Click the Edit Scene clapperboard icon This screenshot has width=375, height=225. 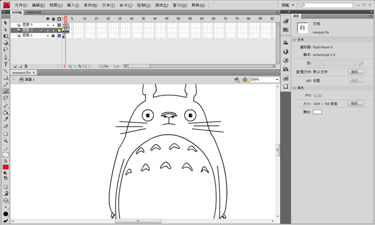(237, 80)
